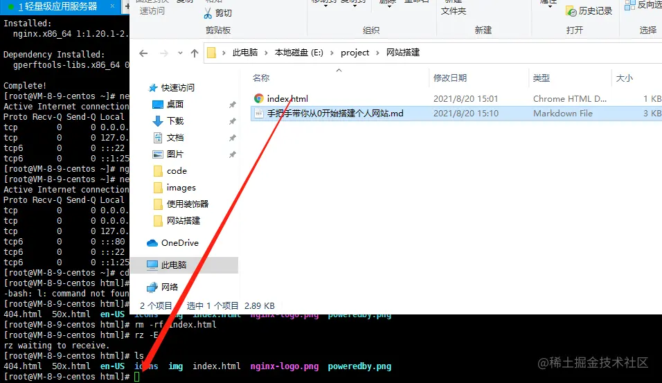Open 图片 in the navigation pane

pyautogui.click(x=175, y=154)
